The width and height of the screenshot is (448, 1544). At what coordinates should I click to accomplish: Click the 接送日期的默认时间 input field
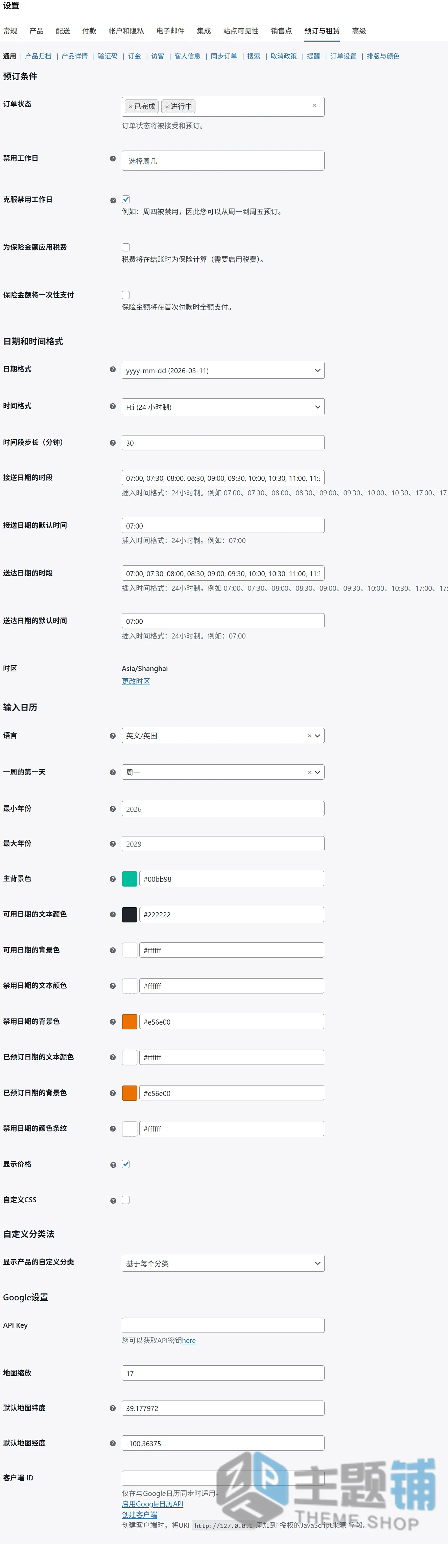point(223,525)
